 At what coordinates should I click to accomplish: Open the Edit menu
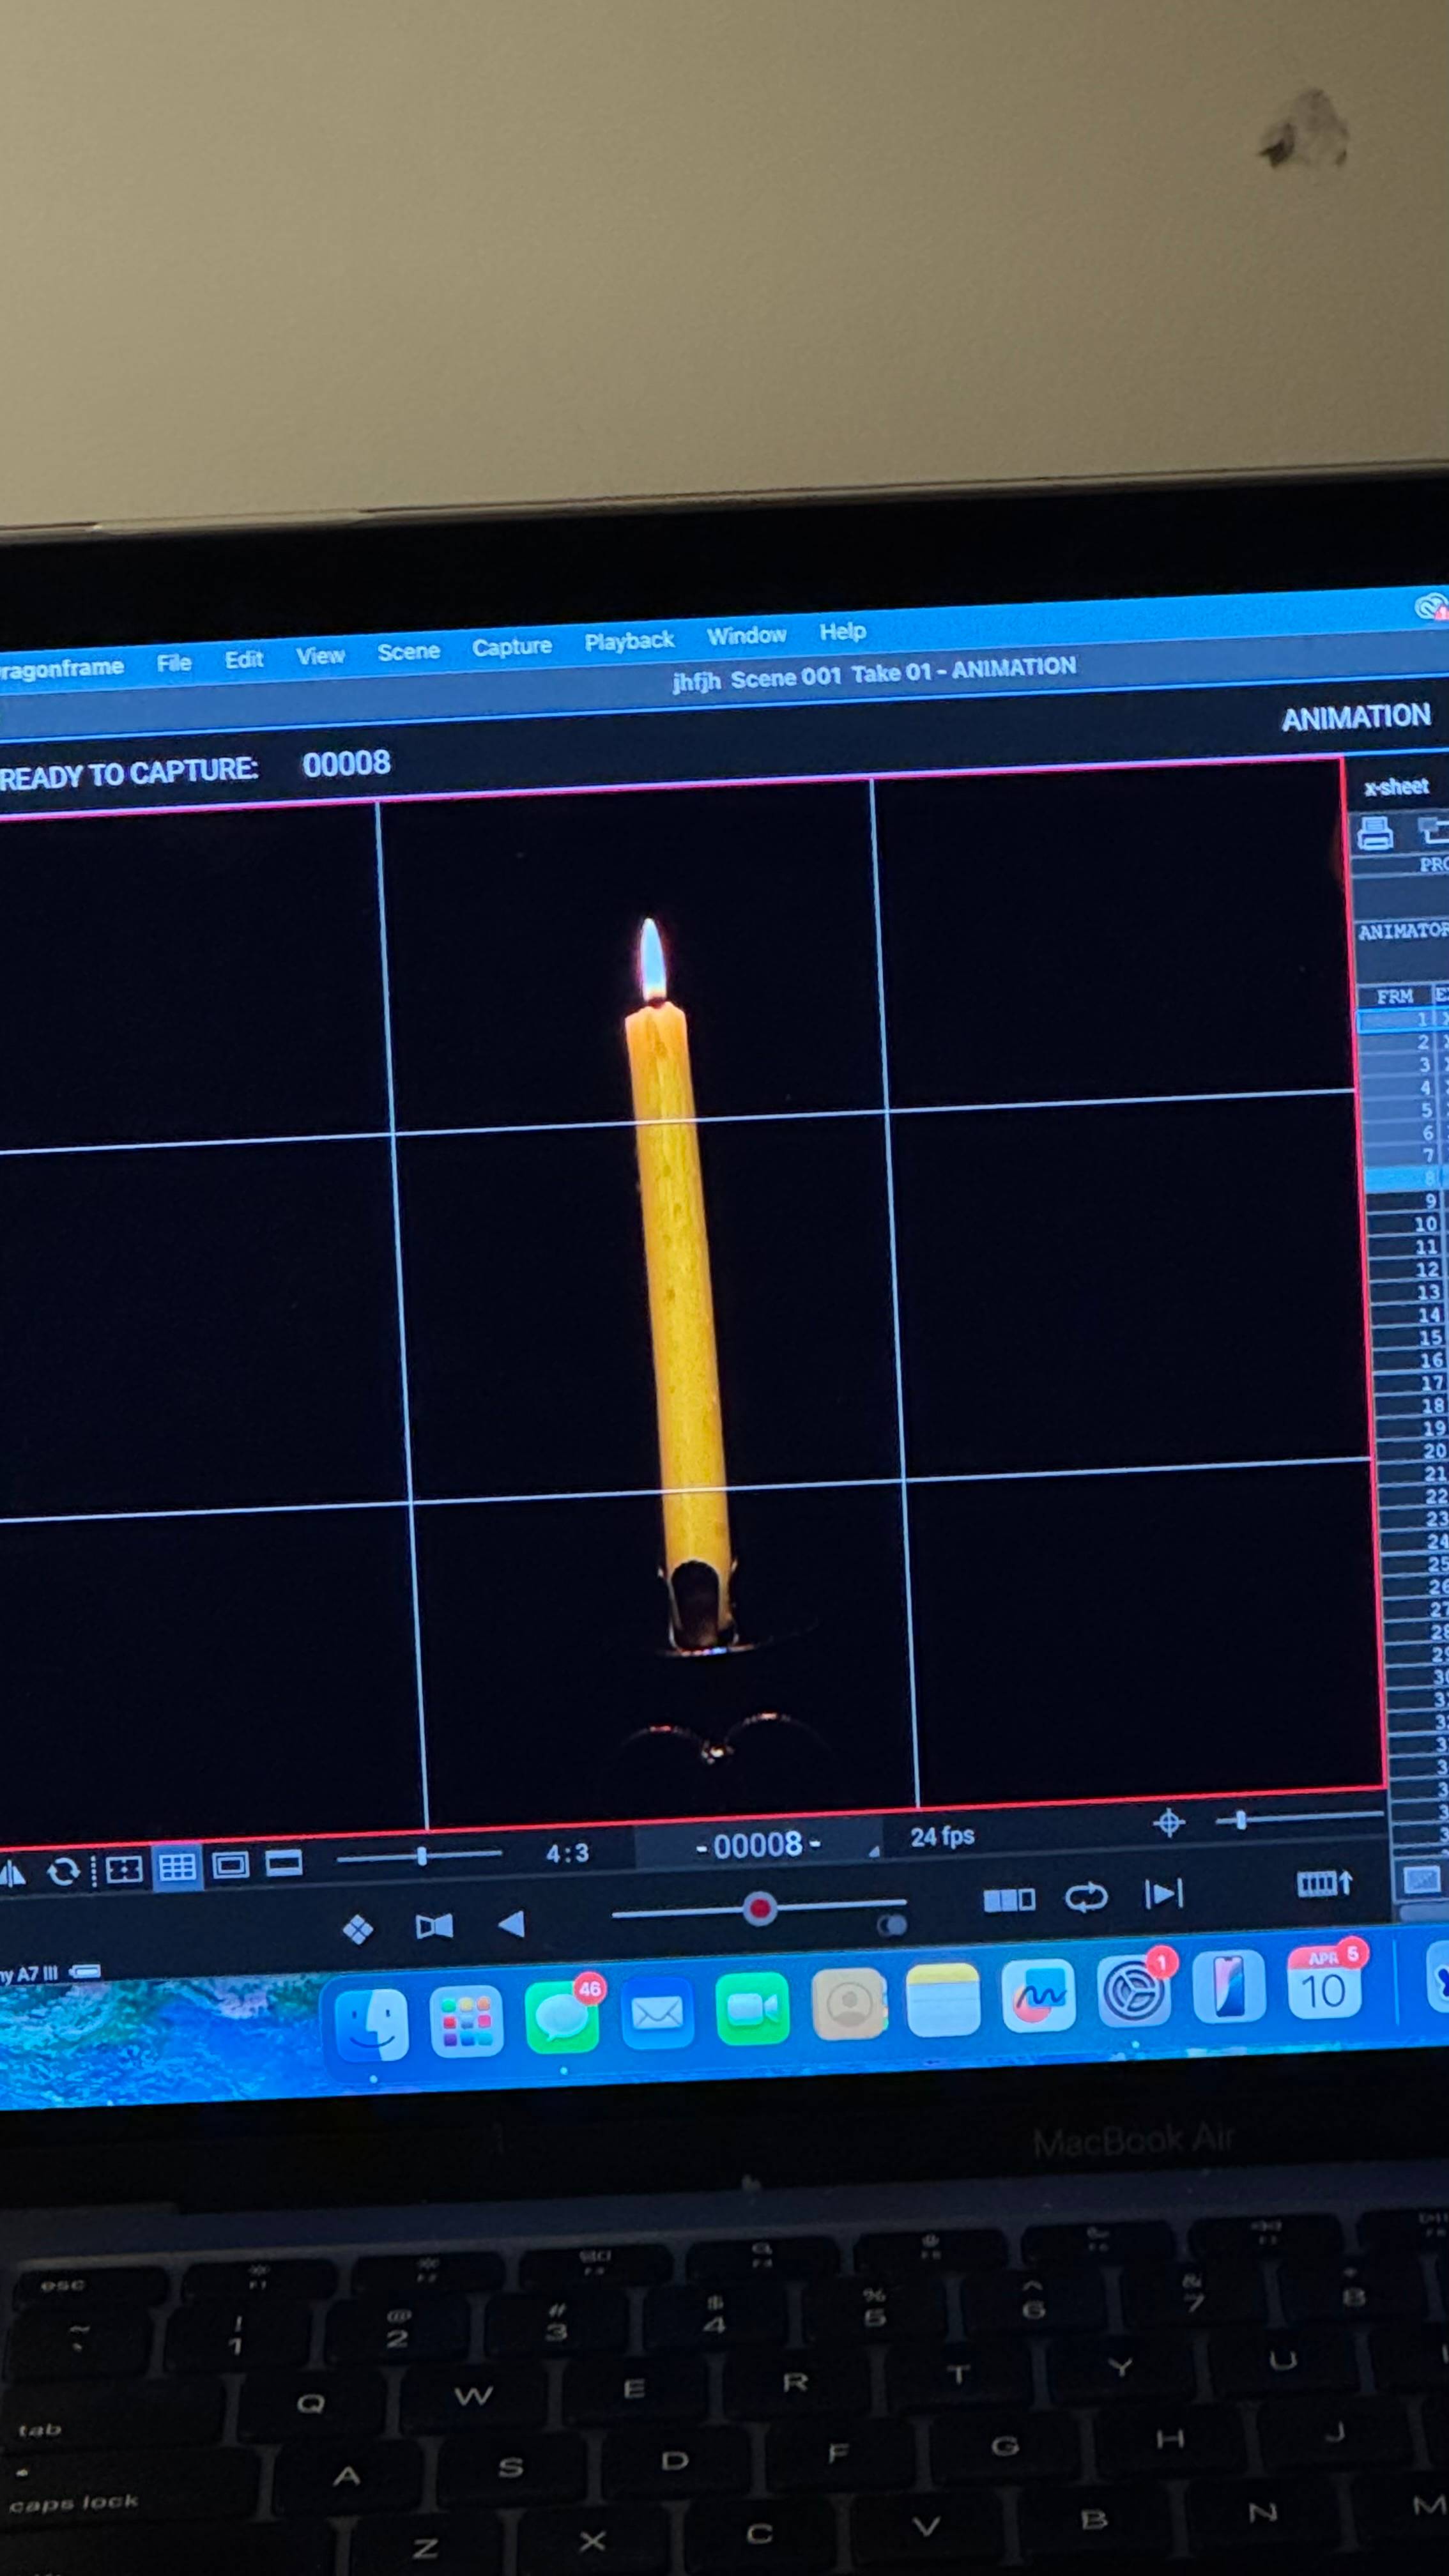(244, 659)
